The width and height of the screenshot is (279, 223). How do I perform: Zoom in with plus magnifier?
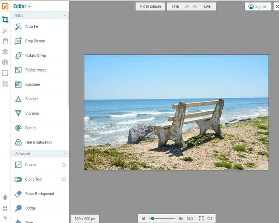tap(181, 218)
